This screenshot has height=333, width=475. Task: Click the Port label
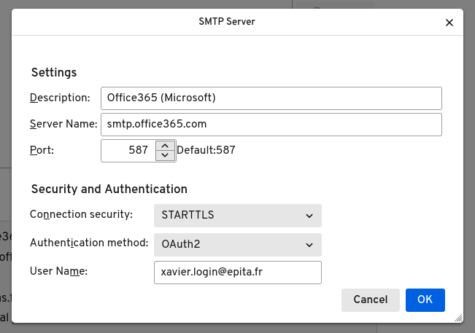pos(42,150)
